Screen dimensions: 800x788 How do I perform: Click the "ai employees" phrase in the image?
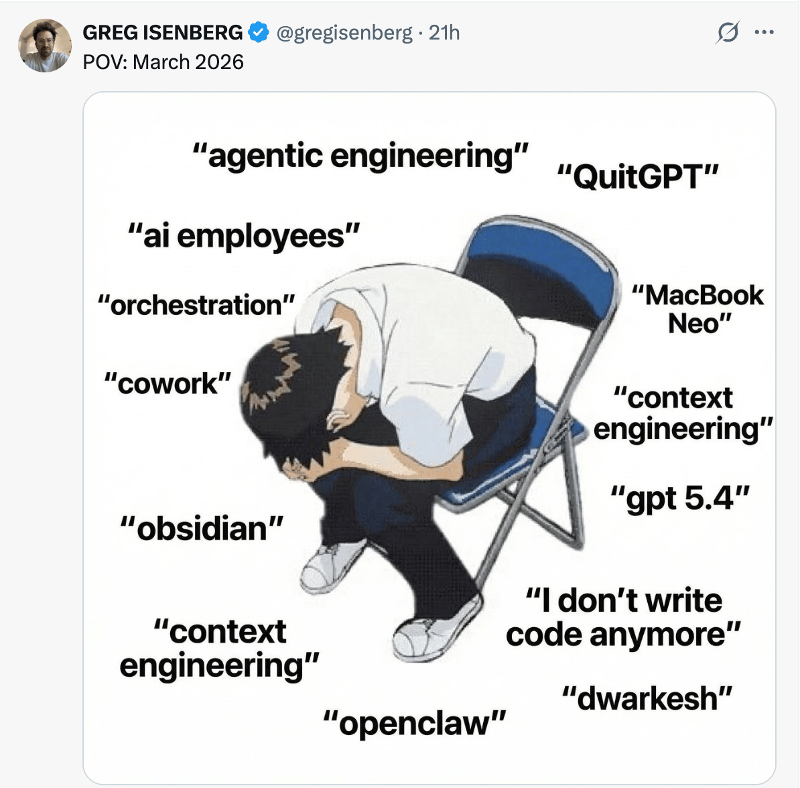point(244,237)
